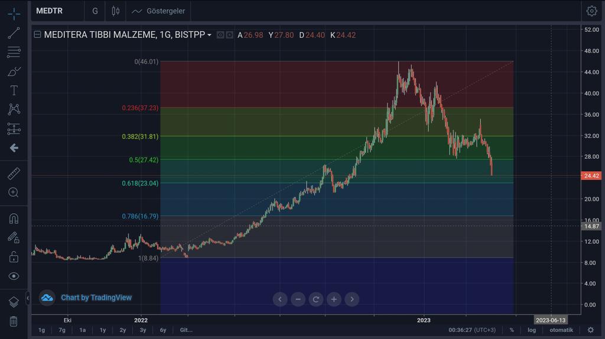
Task: Toggle otomatik auto scale
Action: click(x=561, y=330)
